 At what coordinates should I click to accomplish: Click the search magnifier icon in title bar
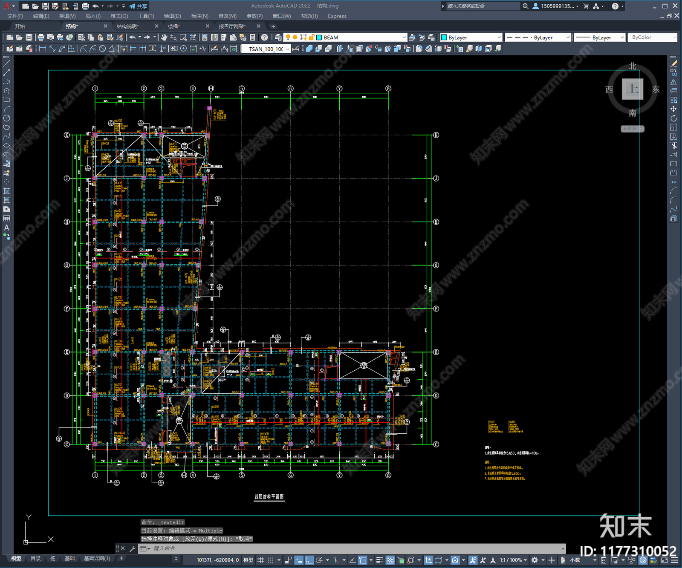click(x=526, y=6)
